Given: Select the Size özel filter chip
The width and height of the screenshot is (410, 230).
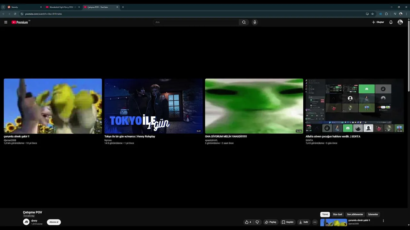Looking at the screenshot, I should pyautogui.click(x=338, y=214).
